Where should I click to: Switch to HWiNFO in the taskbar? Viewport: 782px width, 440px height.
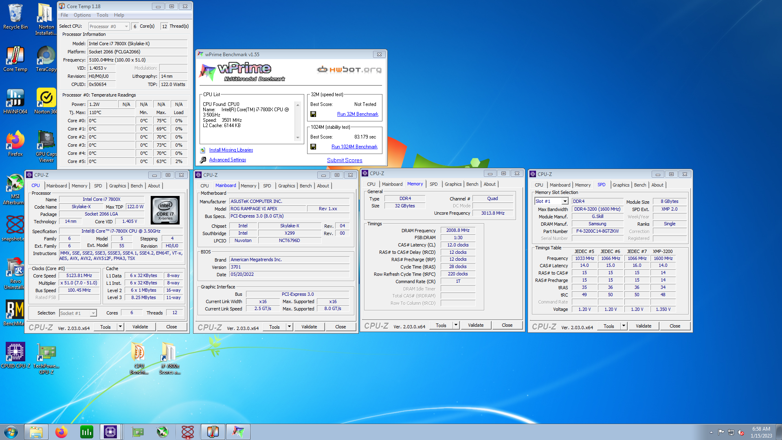pos(87,432)
